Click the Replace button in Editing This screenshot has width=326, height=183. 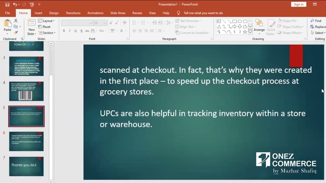[318, 27]
